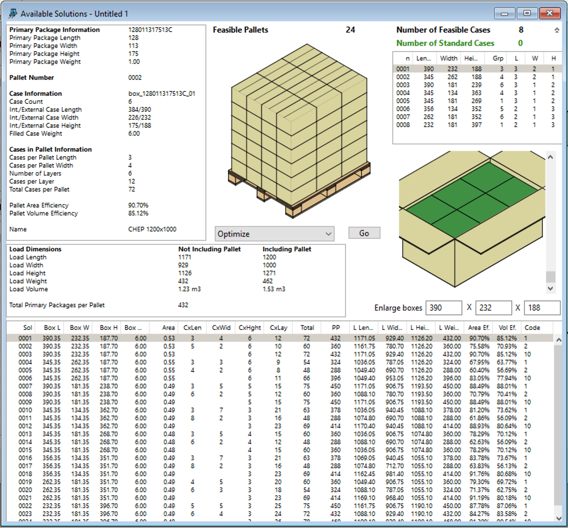Click solutions table scroll up arrow
Screen dimensions: 568x528
[559, 340]
